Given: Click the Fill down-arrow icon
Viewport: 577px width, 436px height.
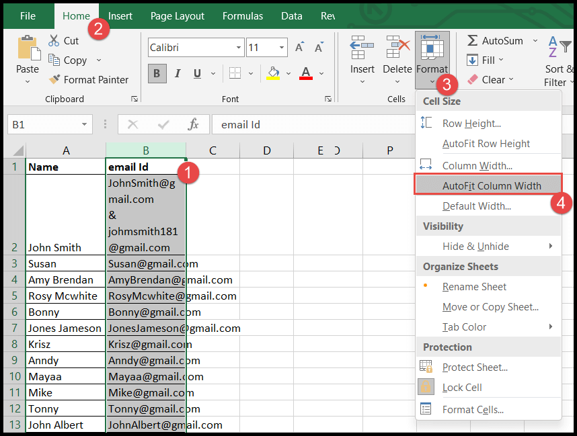Looking at the screenshot, I should coord(472,60).
